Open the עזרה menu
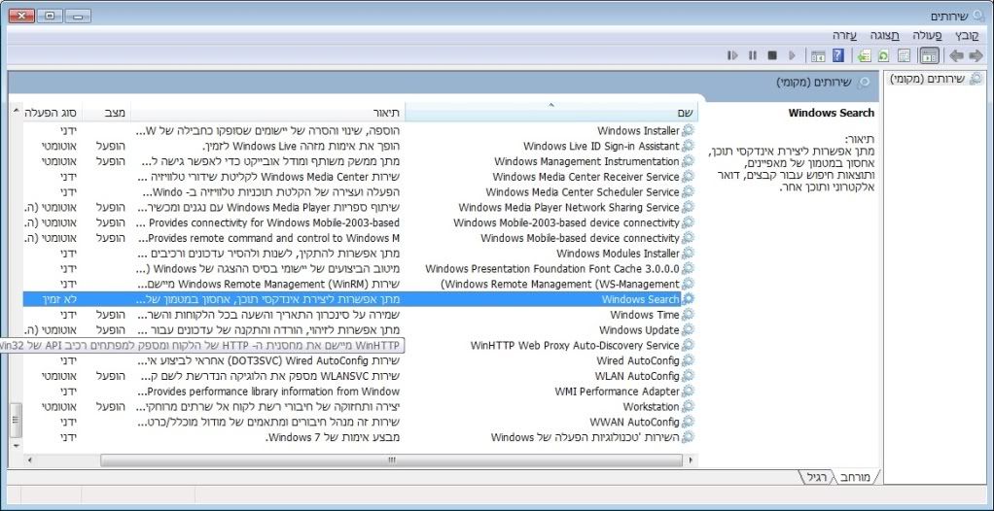 click(x=845, y=36)
